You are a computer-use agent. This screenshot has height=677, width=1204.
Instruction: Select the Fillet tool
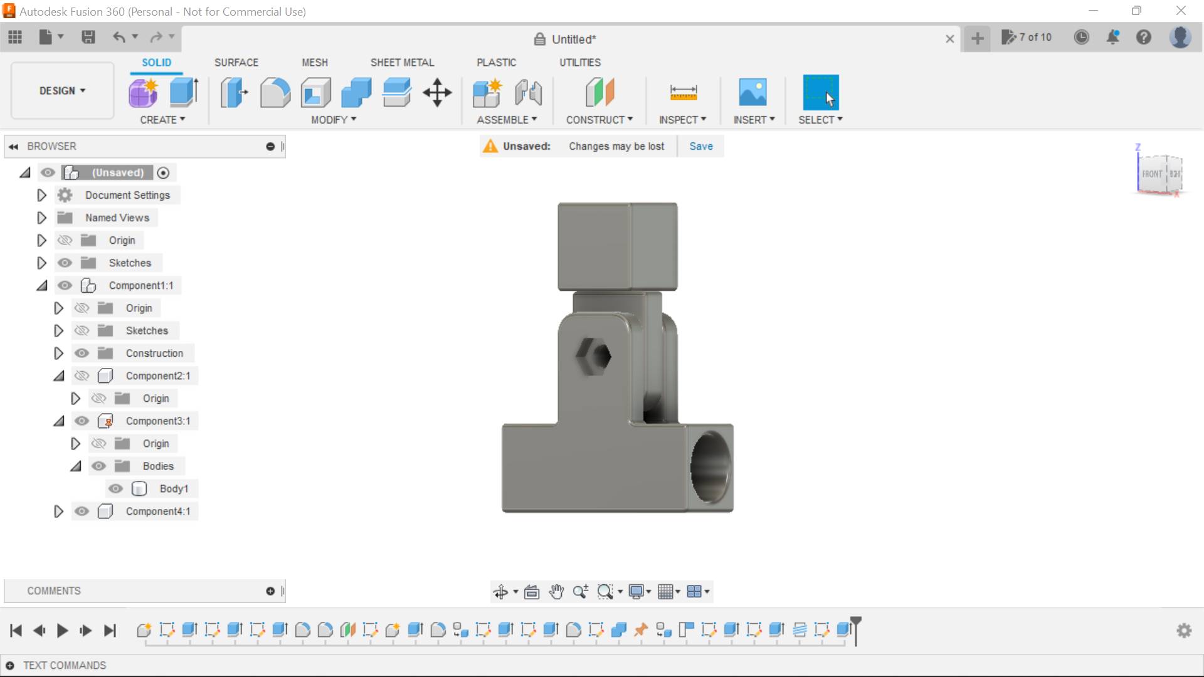click(275, 92)
